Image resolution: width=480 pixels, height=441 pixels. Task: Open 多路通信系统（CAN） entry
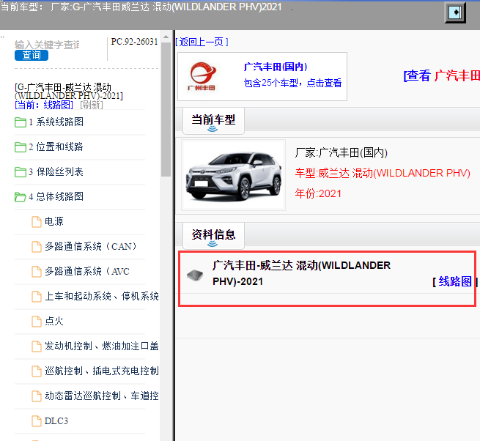(x=91, y=246)
